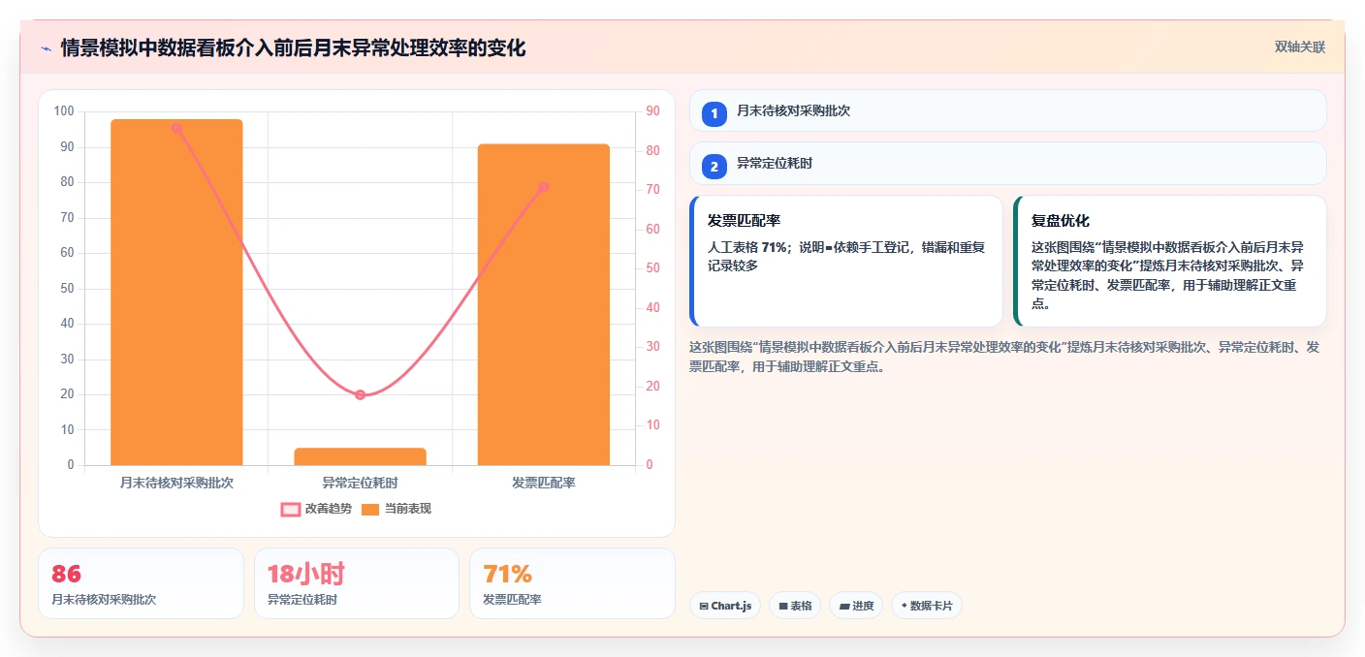Click the lightning icon beside the title
This screenshot has width=1365, height=657.
pyautogui.click(x=46, y=47)
